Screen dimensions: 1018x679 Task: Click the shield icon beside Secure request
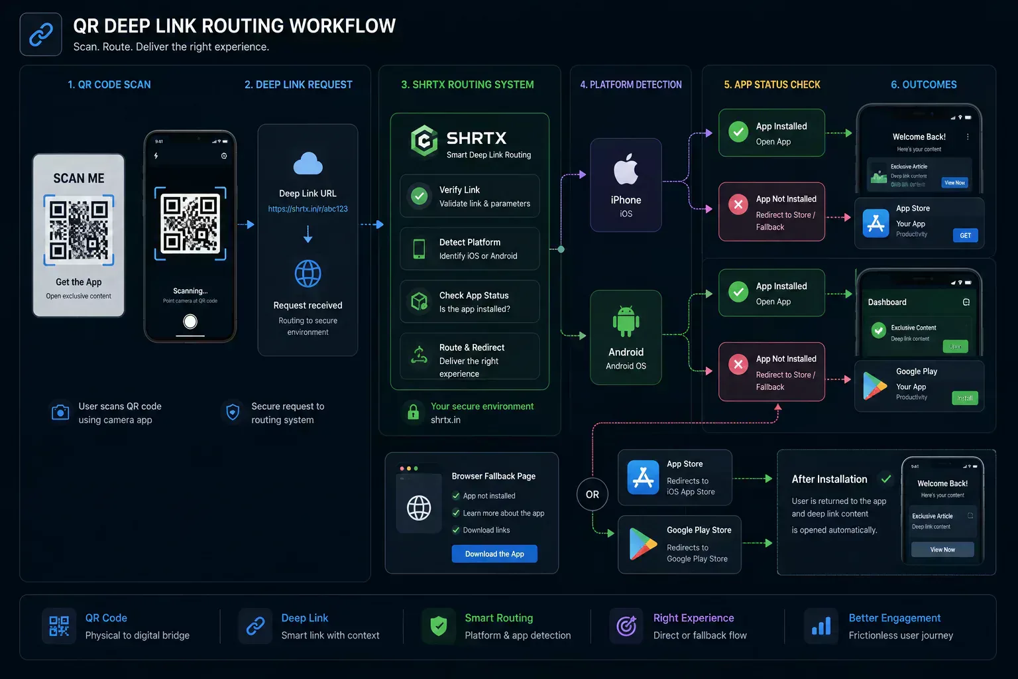[233, 412]
